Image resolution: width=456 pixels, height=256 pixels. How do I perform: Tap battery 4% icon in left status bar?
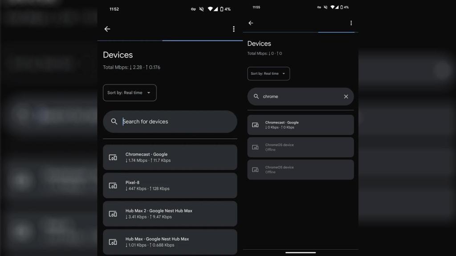222,9
